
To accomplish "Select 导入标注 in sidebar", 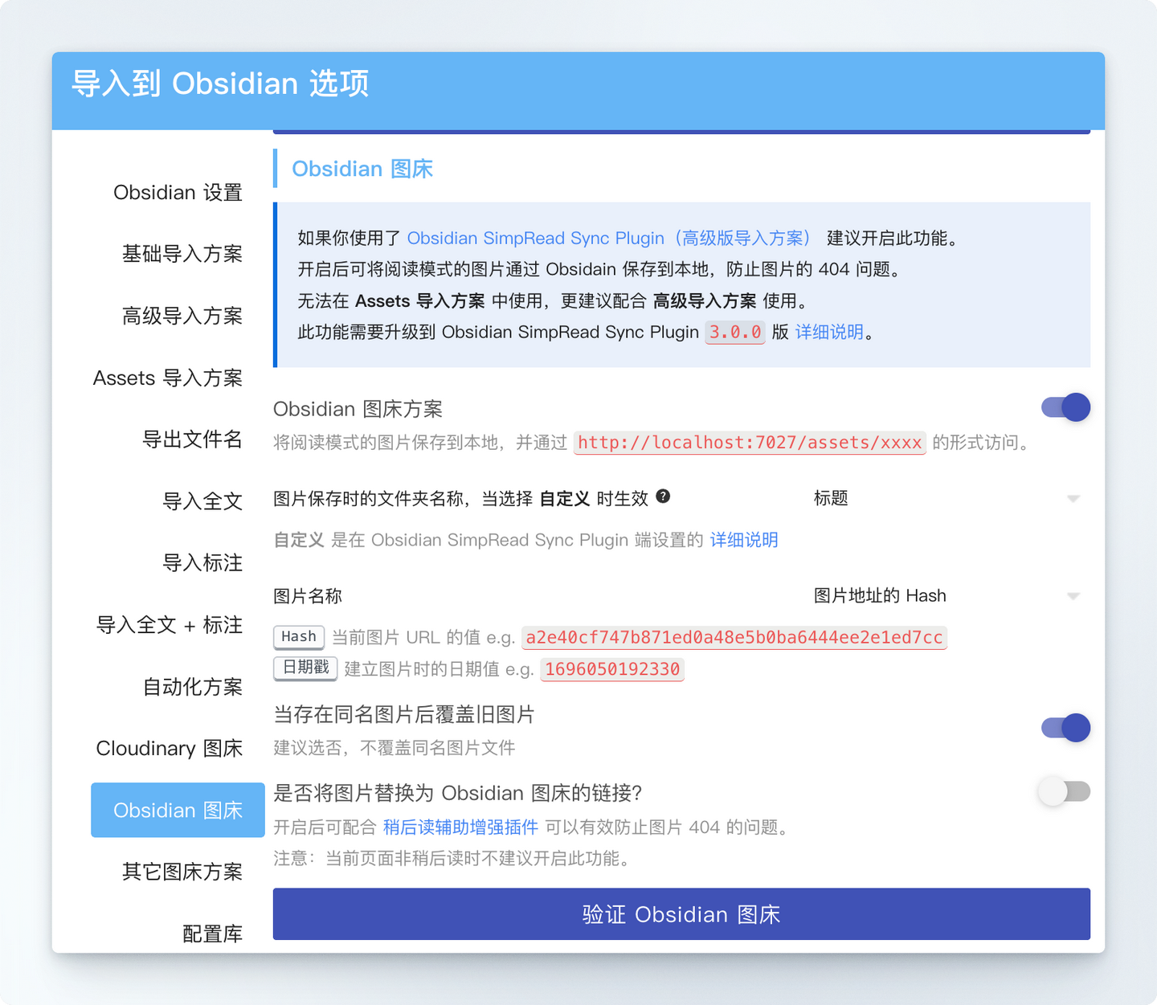I will pyautogui.click(x=202, y=563).
